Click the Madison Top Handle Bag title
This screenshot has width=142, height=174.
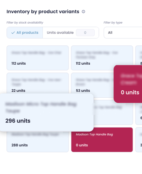94,135
